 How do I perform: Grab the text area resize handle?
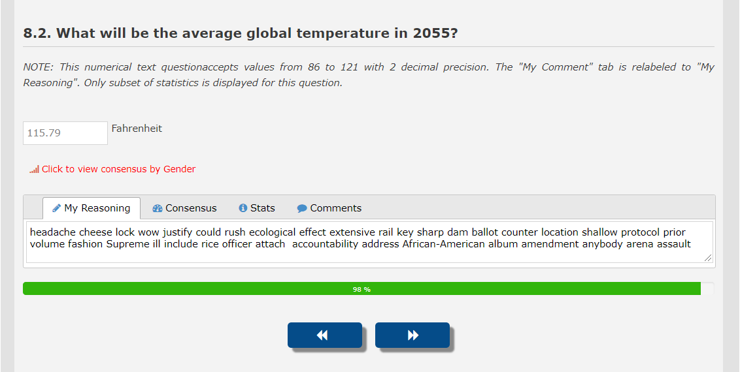coord(708,258)
